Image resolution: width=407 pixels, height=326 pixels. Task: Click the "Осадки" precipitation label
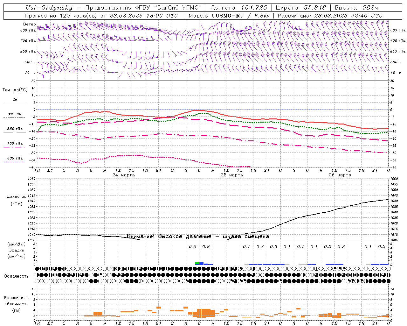click(x=17, y=250)
